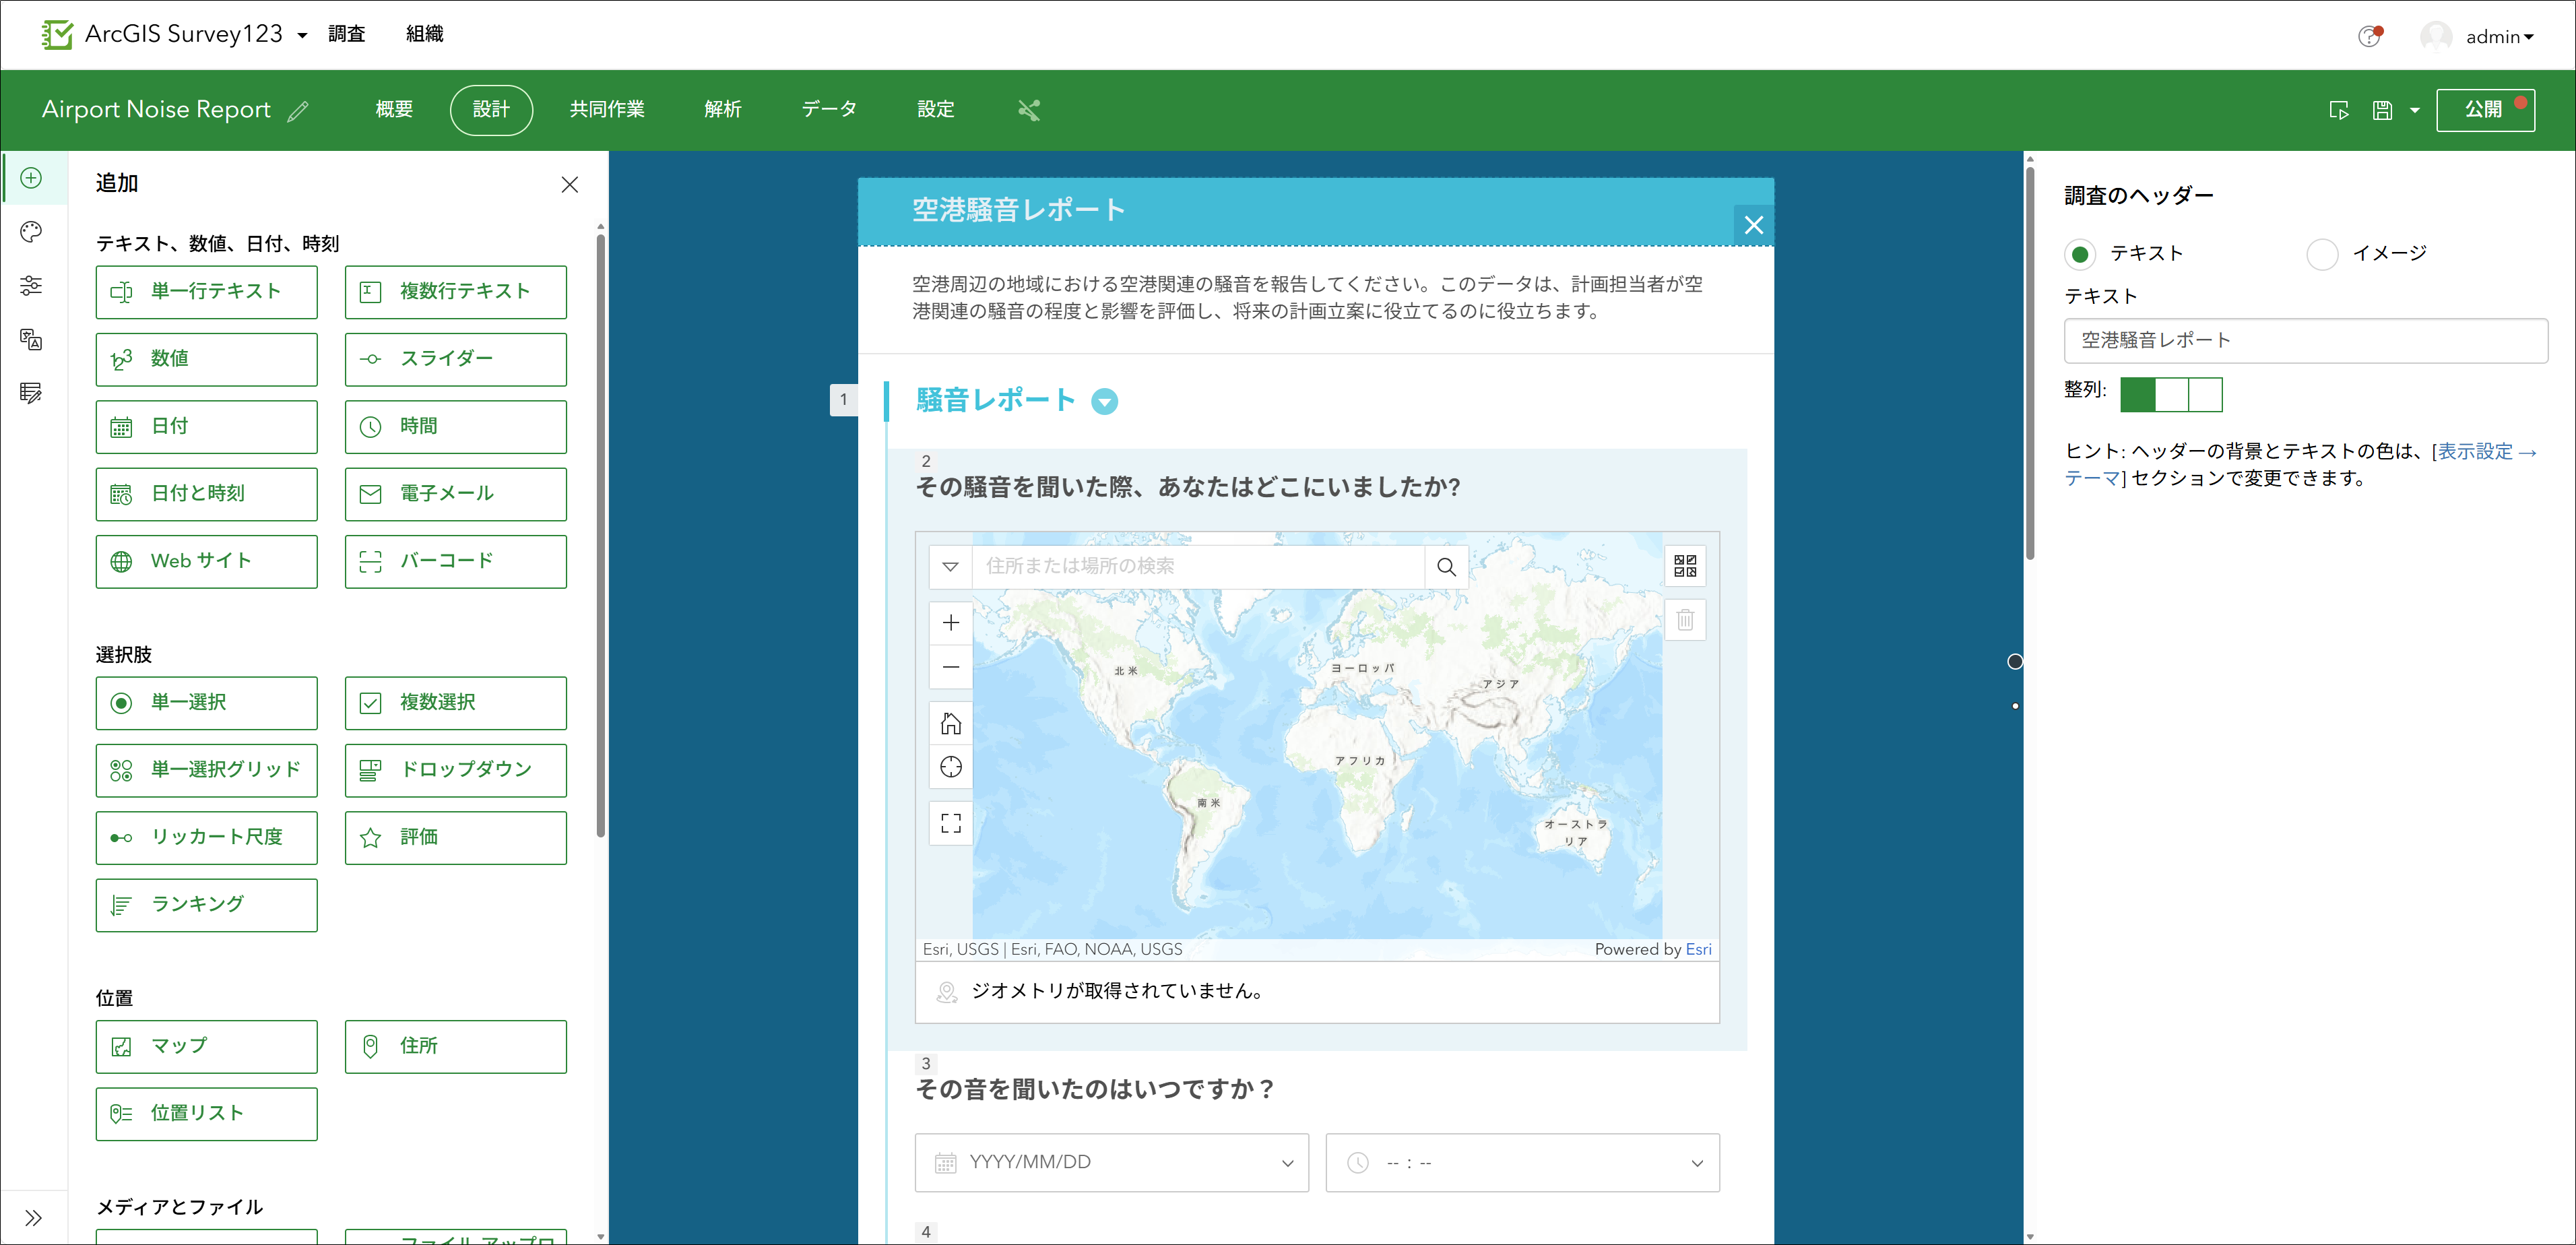Collapse the 騒音レポート group arrow

1104,401
